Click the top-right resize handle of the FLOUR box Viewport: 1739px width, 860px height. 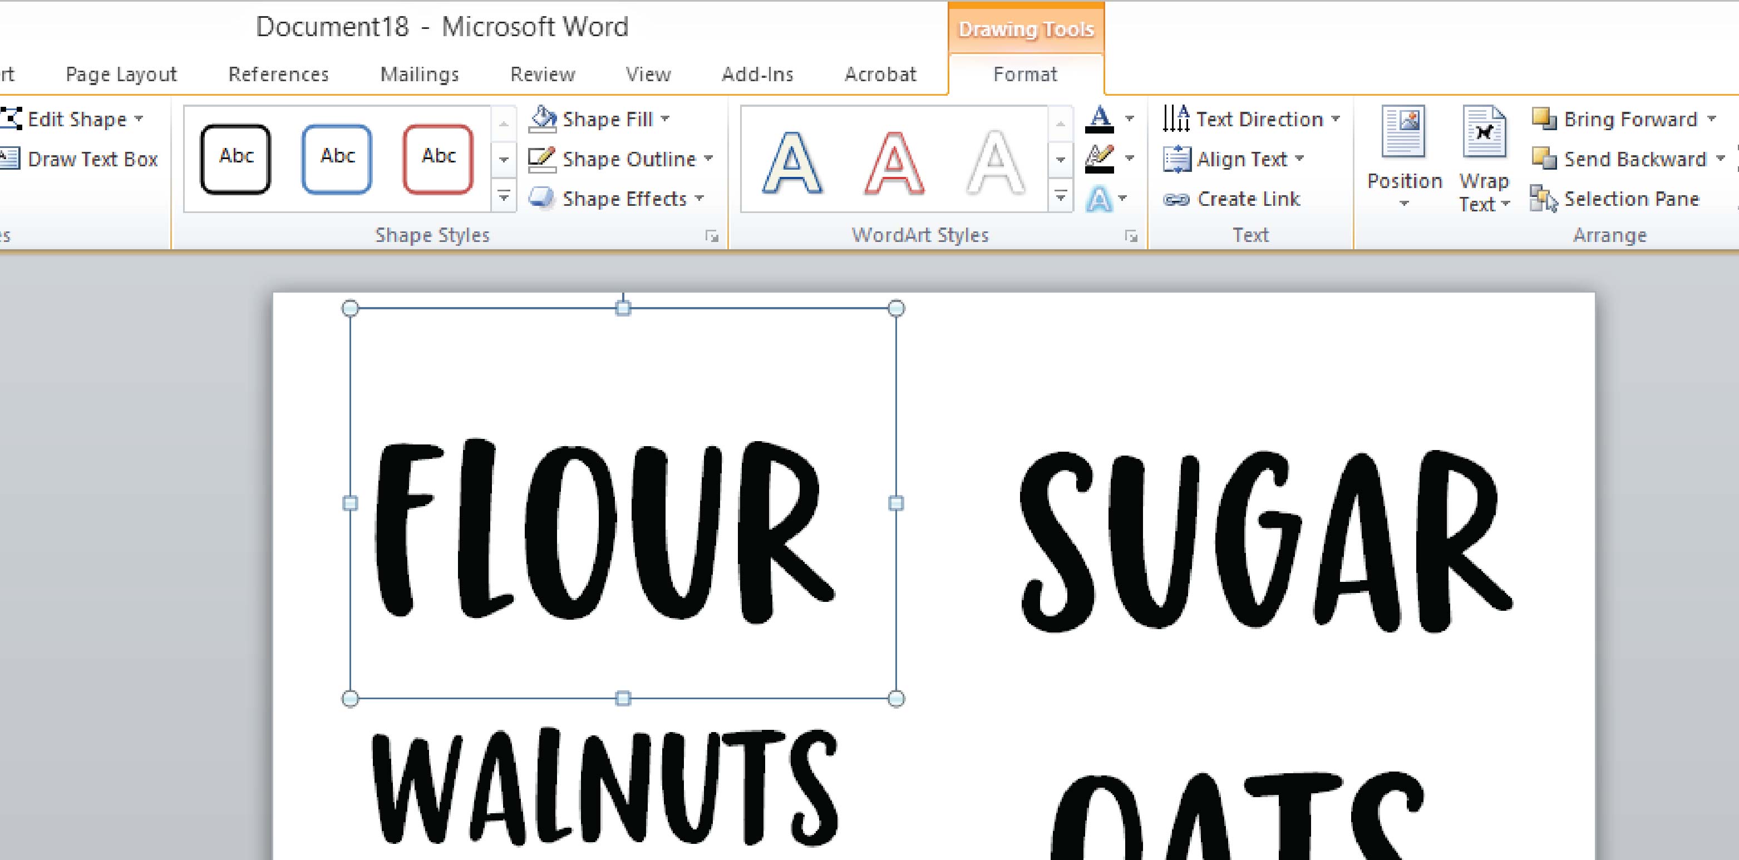pyautogui.click(x=896, y=309)
